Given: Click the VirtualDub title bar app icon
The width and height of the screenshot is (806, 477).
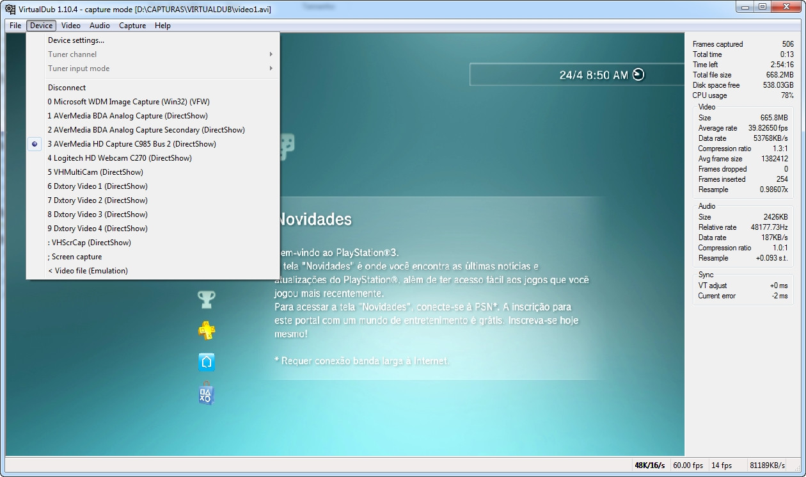Looking at the screenshot, I should 10,9.
